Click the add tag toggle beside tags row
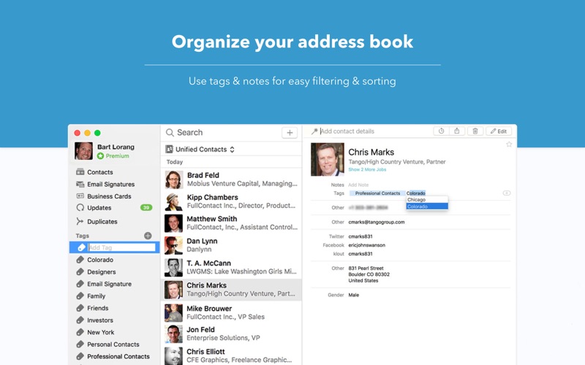This screenshot has height=365, width=585. pyautogui.click(x=507, y=193)
